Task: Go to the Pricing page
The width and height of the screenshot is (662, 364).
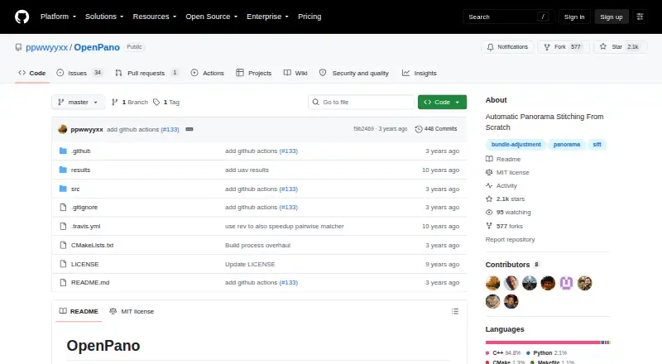Action: click(309, 17)
